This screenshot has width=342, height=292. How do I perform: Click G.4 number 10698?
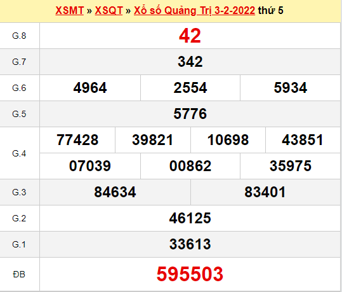coord(228,140)
